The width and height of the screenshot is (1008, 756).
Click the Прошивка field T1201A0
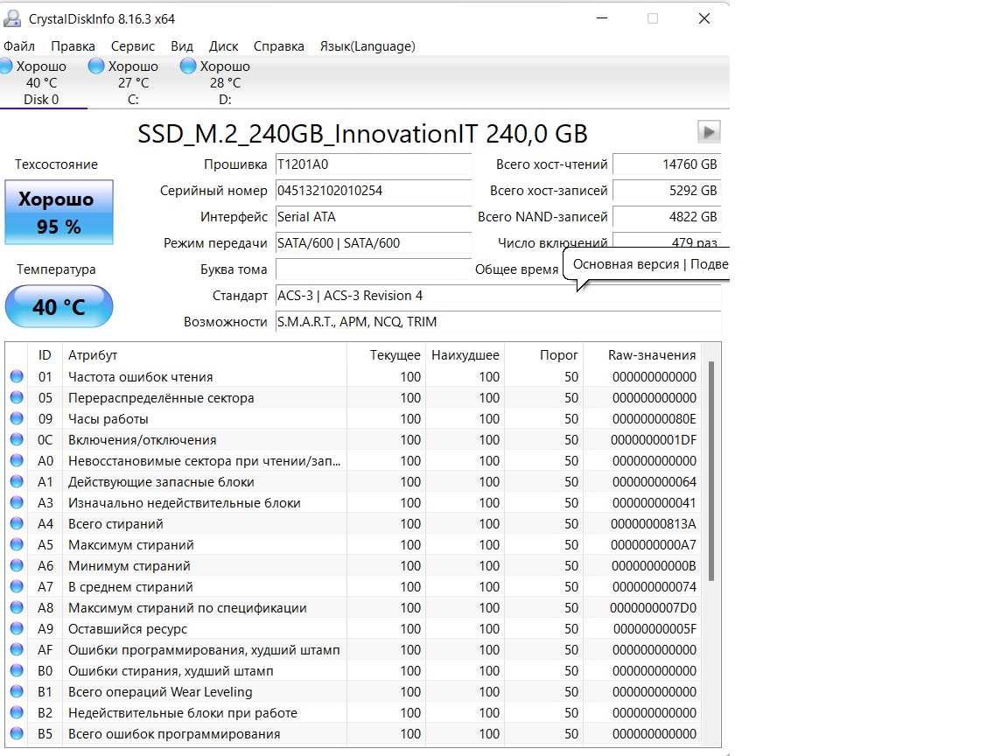pyautogui.click(x=373, y=164)
